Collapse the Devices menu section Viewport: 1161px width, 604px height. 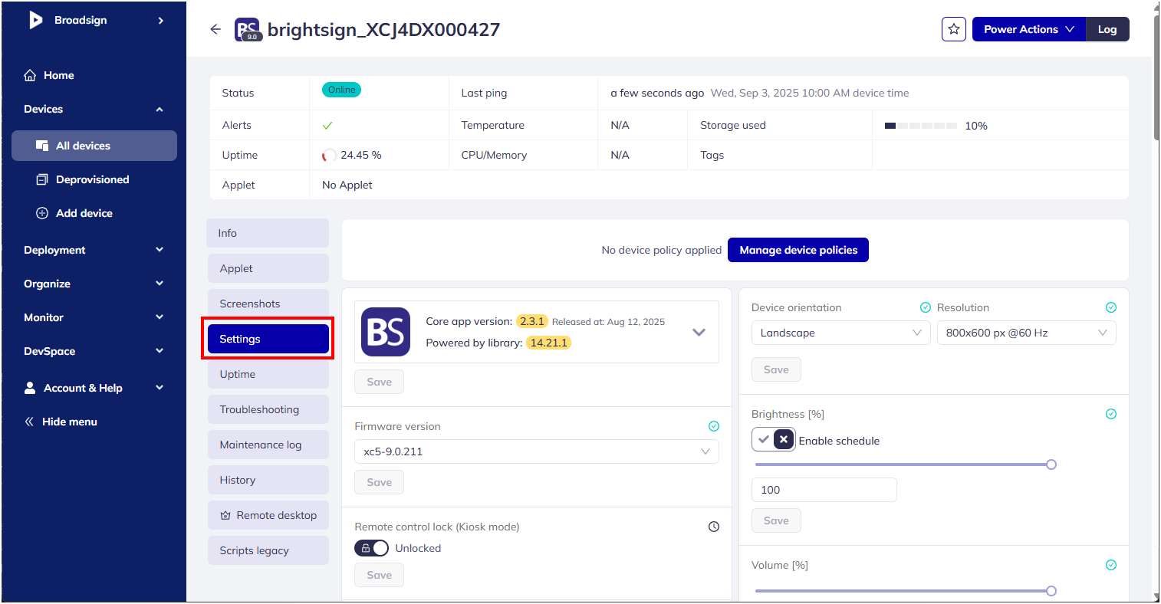(x=160, y=110)
